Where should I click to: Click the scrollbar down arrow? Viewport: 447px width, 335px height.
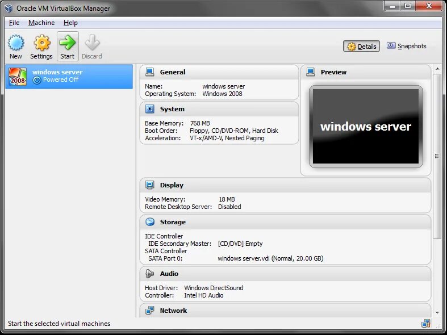tap(437, 312)
